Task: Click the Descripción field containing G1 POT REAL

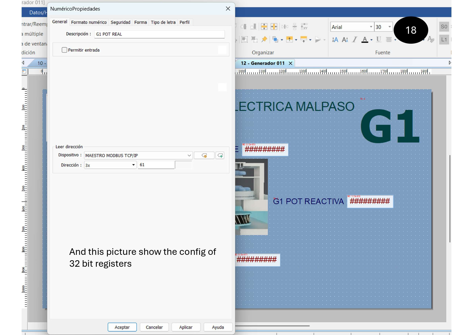Action: [159, 34]
